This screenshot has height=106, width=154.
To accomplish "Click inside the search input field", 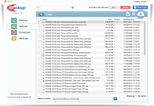I will [55, 8].
